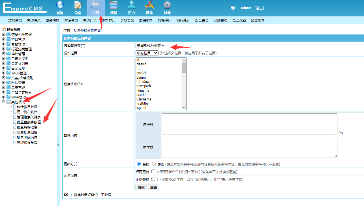Open the 操作栏目 dropdown
364x206 pixels.
pos(147,53)
